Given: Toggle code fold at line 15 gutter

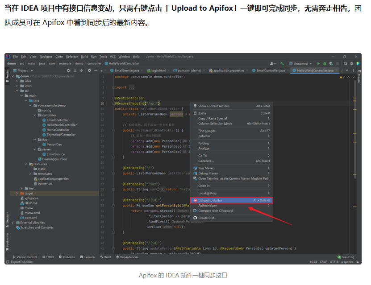Looking at the screenshot, I should tap(113, 130).
